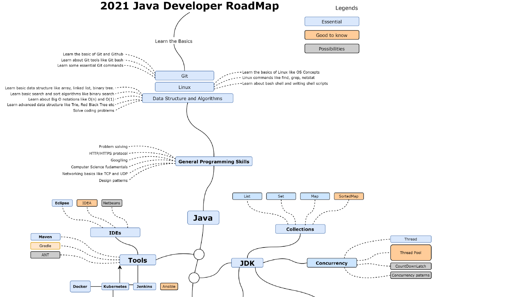The width and height of the screenshot is (521, 297).
Task: Click the Git node on the roadmap
Action: coord(185,75)
